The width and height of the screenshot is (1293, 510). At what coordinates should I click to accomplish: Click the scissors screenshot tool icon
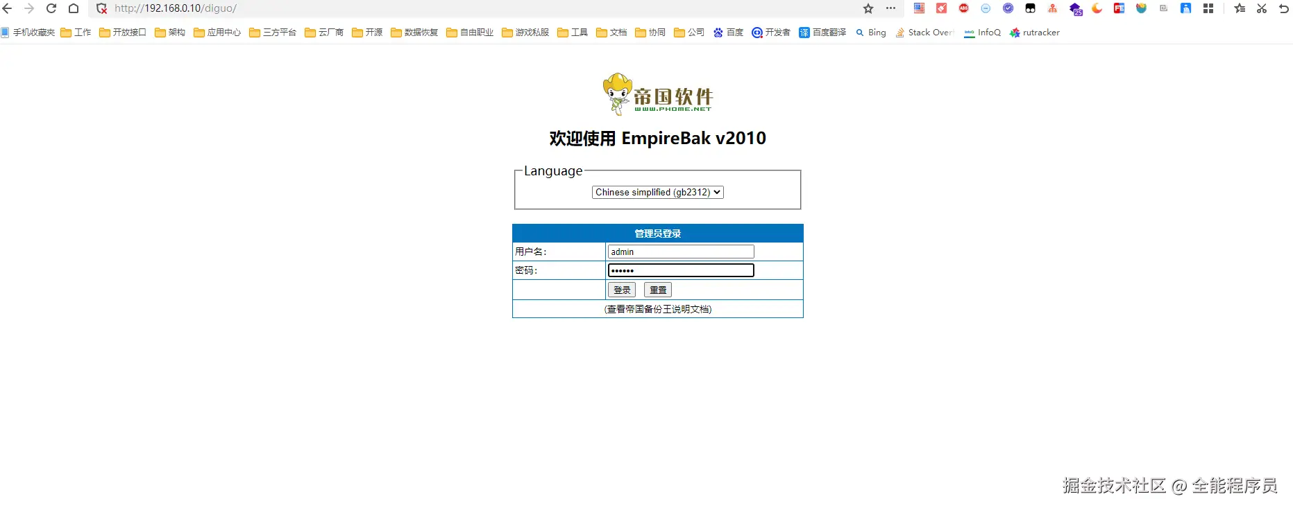click(x=1262, y=8)
